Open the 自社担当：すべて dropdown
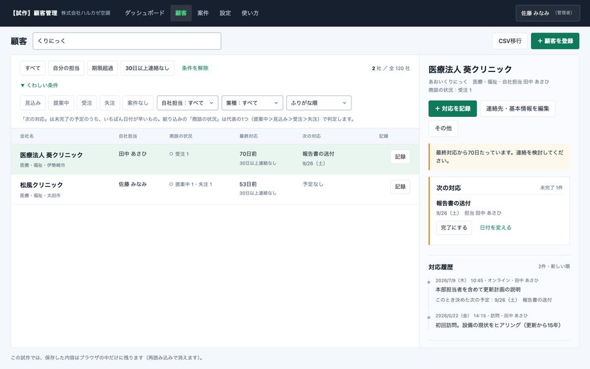590x369 pixels. 187,103
